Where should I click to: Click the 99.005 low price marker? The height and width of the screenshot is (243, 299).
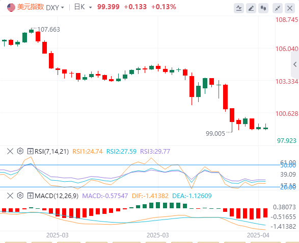click(x=215, y=133)
